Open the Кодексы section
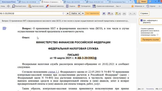 pyautogui.click(x=71, y=6)
